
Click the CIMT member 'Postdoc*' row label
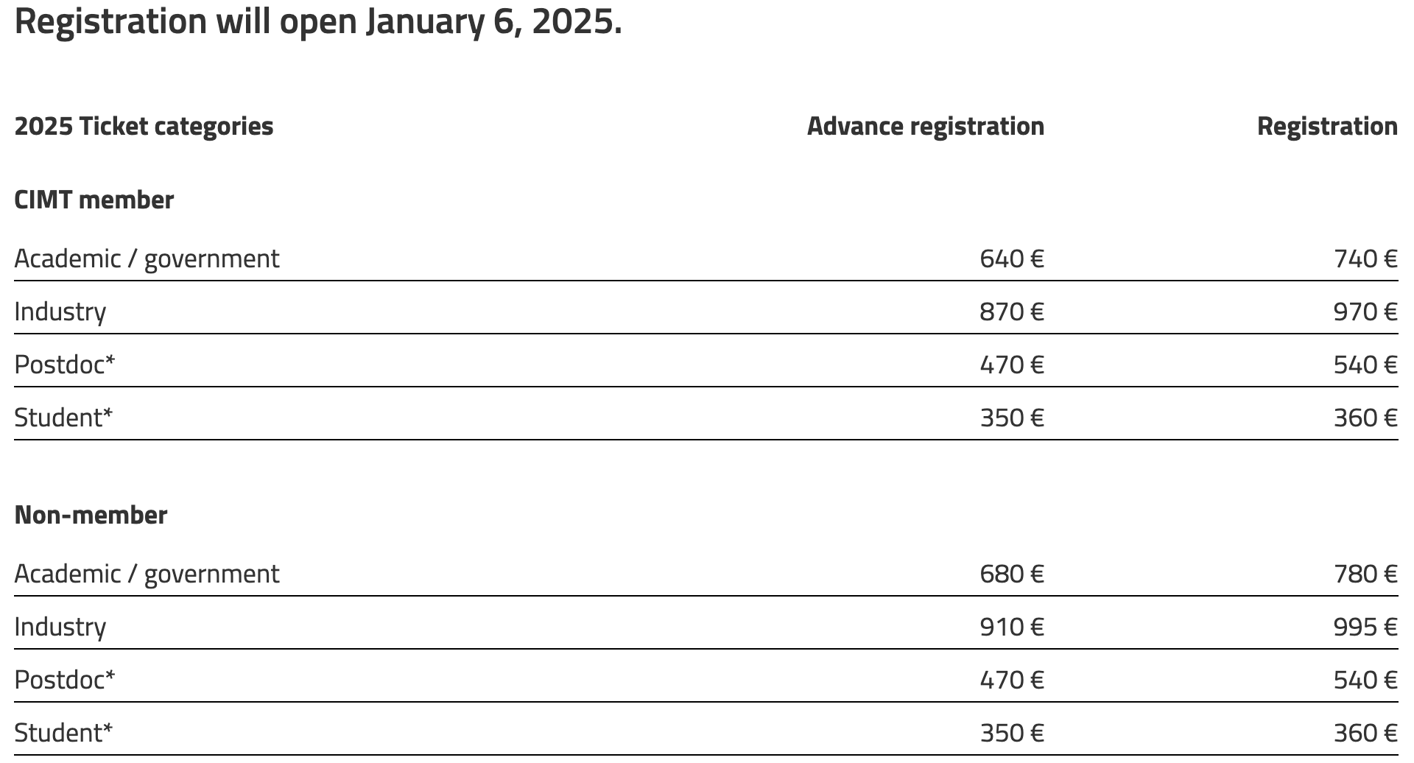[65, 365]
